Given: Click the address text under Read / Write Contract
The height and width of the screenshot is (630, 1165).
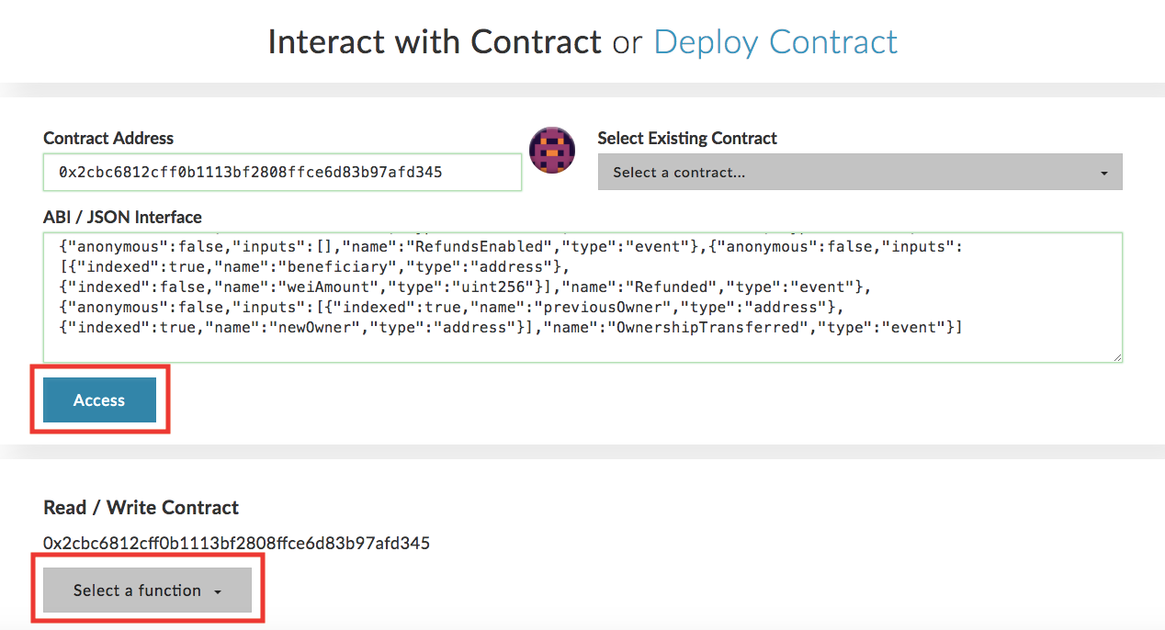Looking at the screenshot, I should (x=236, y=543).
